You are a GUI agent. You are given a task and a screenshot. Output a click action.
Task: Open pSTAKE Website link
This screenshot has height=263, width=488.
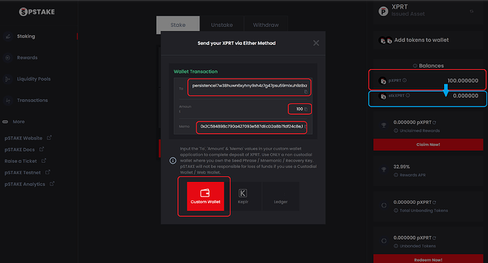(x=23, y=138)
